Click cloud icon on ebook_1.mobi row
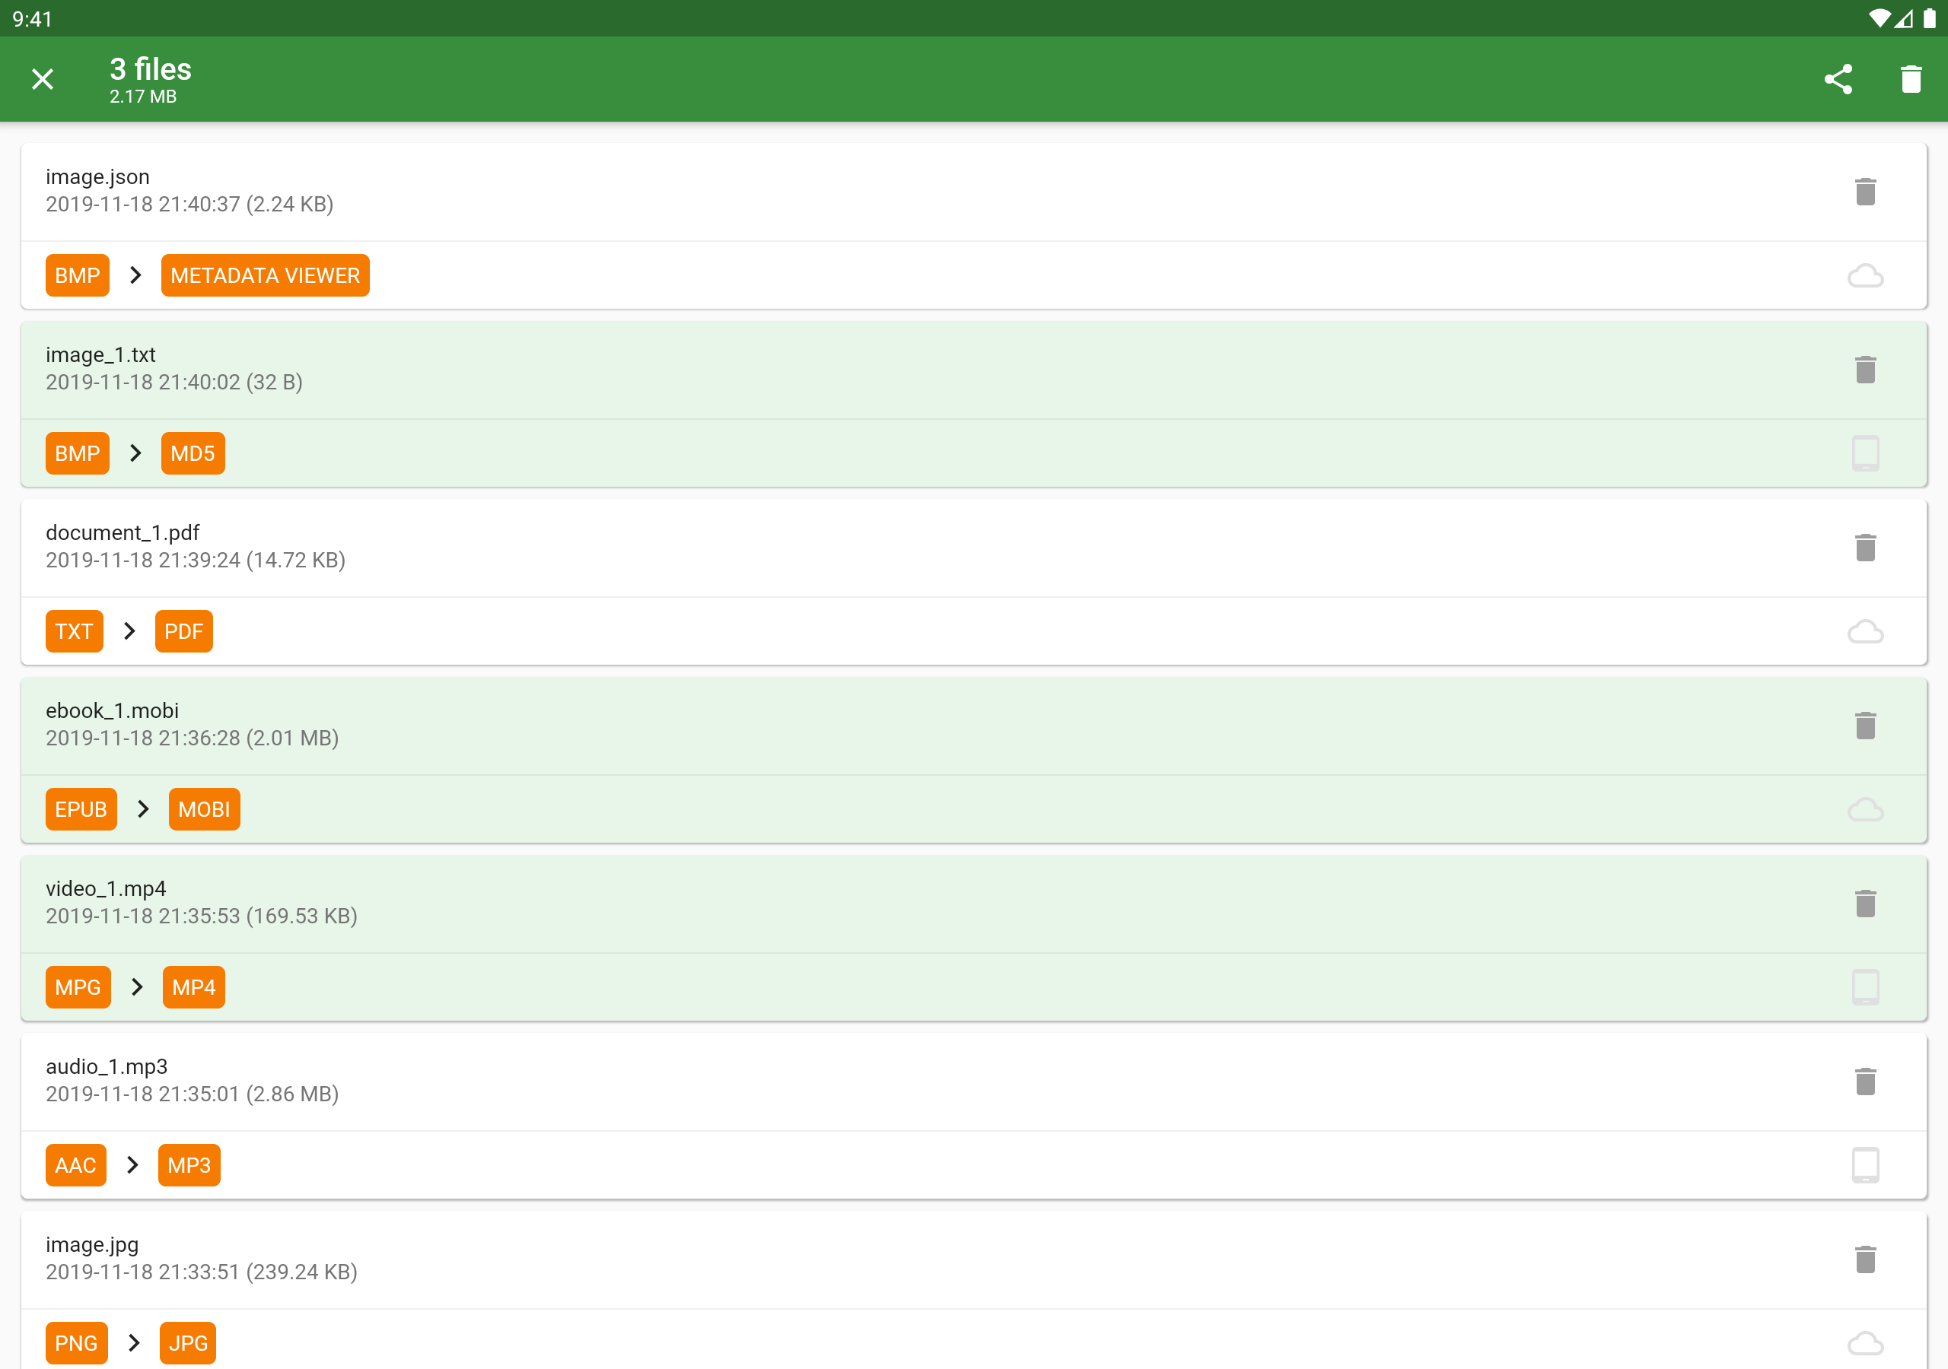The height and width of the screenshot is (1369, 1948). coord(1865,810)
